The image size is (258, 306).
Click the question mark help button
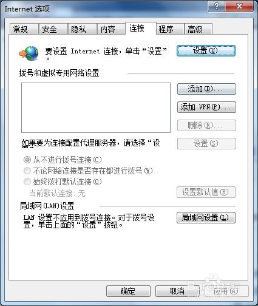click(x=216, y=6)
